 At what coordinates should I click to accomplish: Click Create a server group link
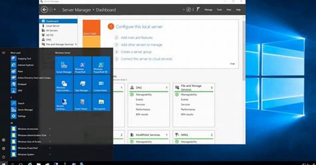(136, 52)
